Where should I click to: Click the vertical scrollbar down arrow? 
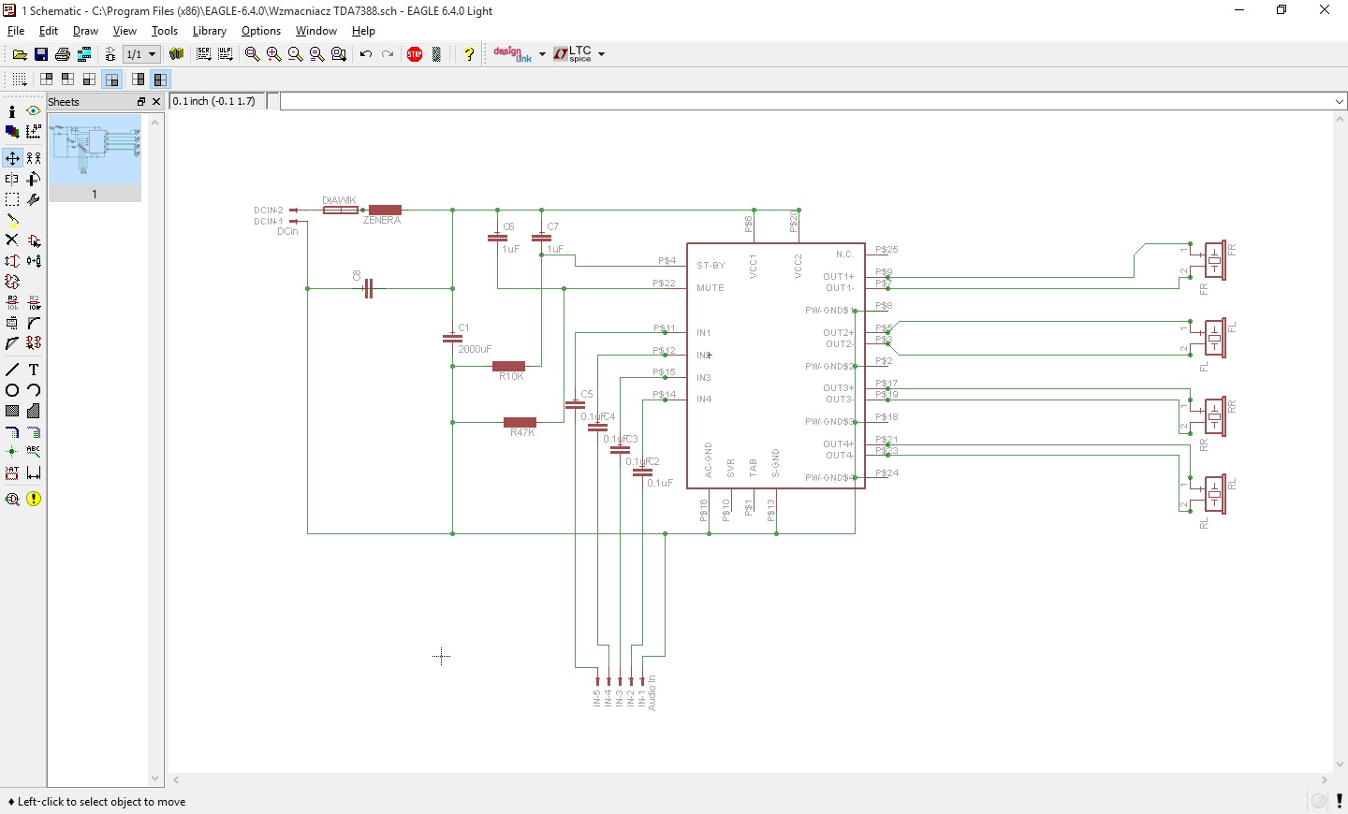pyautogui.click(x=1340, y=764)
